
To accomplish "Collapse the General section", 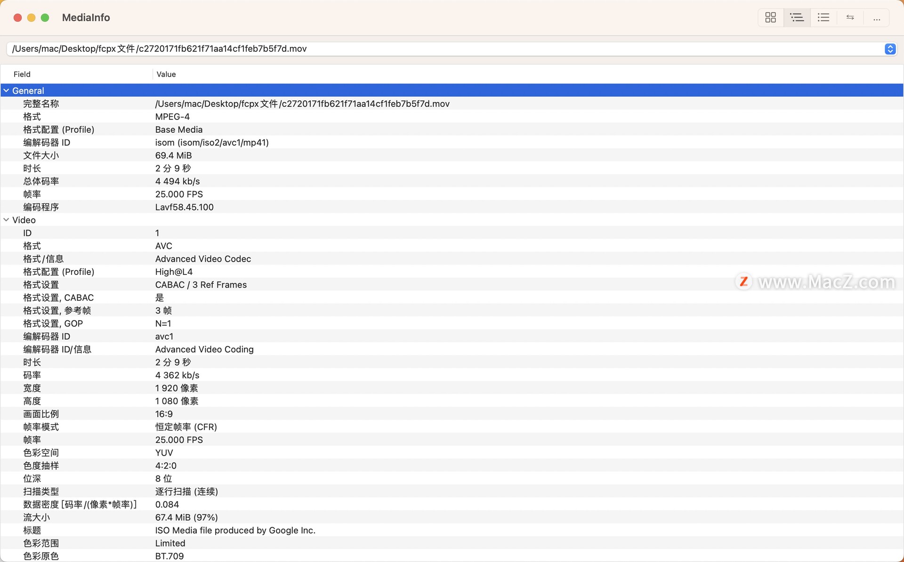I will 6,90.
